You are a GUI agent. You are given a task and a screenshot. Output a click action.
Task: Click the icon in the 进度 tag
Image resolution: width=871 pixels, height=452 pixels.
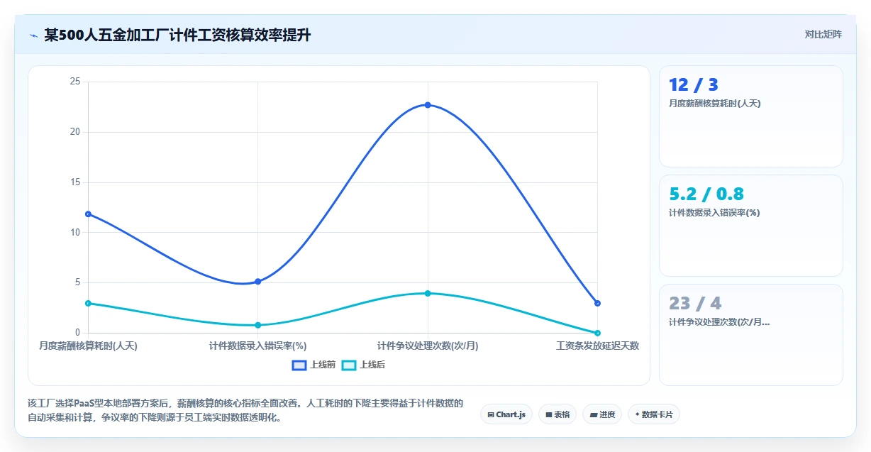[594, 414]
